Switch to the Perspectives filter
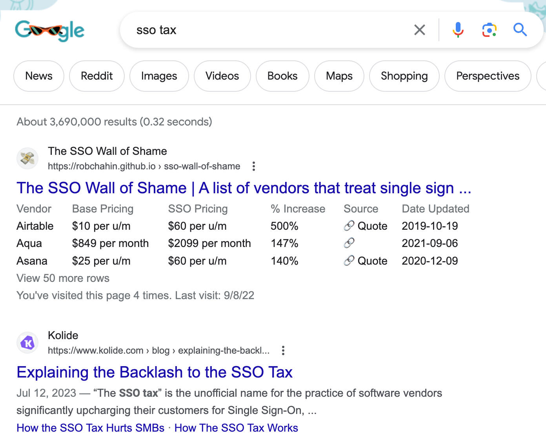The height and width of the screenshot is (443, 546). 488,76
